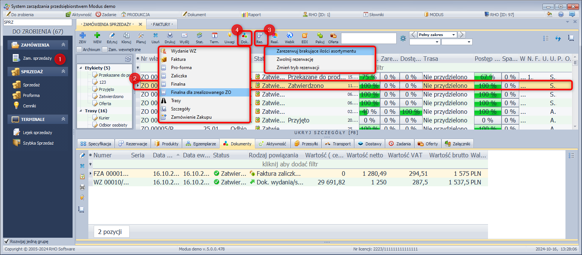Screen dimensions: 582x255
Task: Collapse the ZAMÓWIENIA sidebar group
Action: 64,45
